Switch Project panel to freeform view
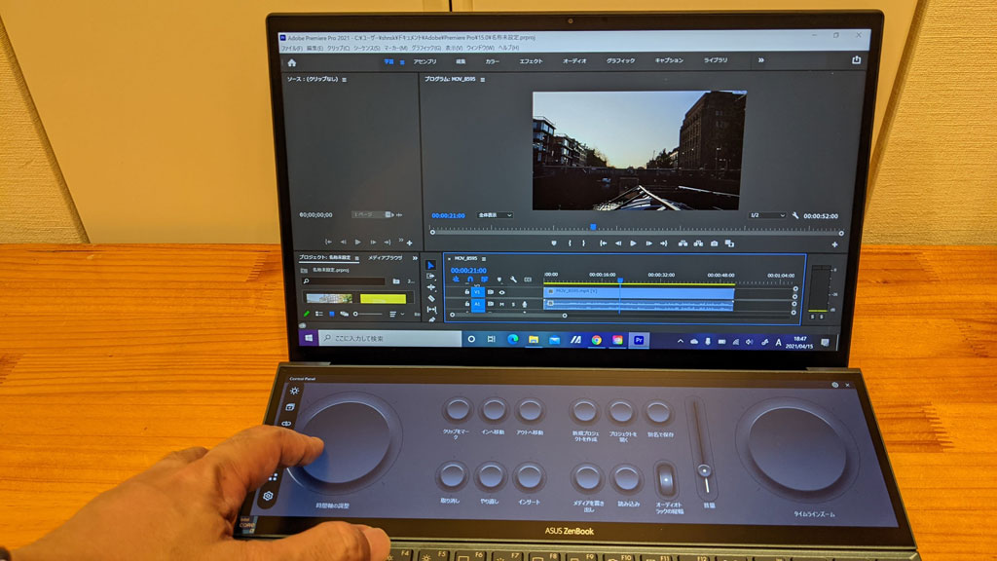 [344, 315]
